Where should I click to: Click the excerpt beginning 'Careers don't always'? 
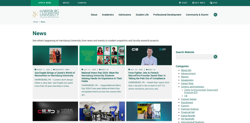click(54, 83)
